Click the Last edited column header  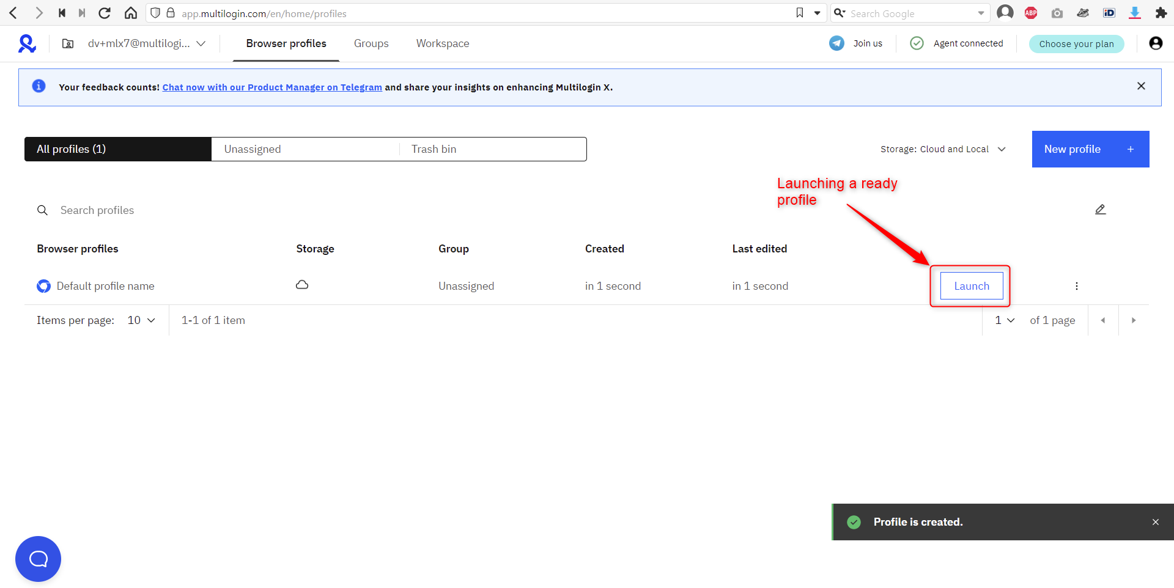[x=760, y=249]
